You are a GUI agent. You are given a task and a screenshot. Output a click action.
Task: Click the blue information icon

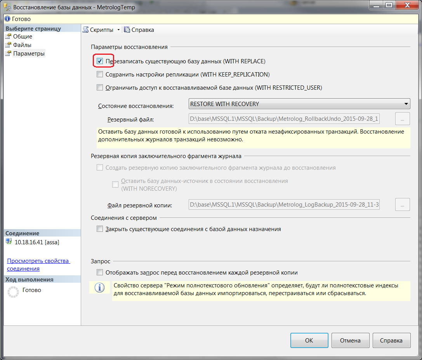100,288
